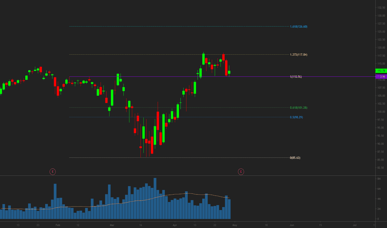Click the 107.50 price axis label
Image resolution: width=387 pixels, height=228 pixels.
(381, 88)
